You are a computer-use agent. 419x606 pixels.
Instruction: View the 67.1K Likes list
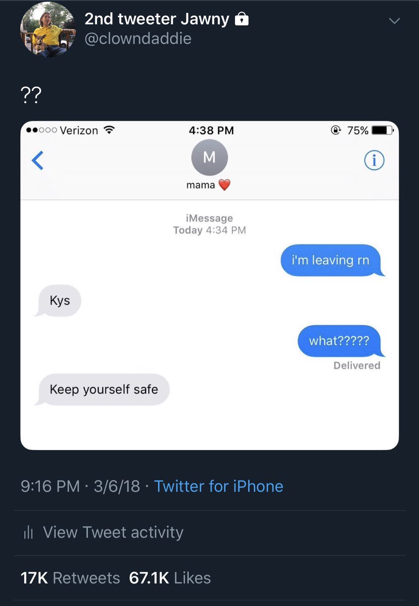pos(170,578)
